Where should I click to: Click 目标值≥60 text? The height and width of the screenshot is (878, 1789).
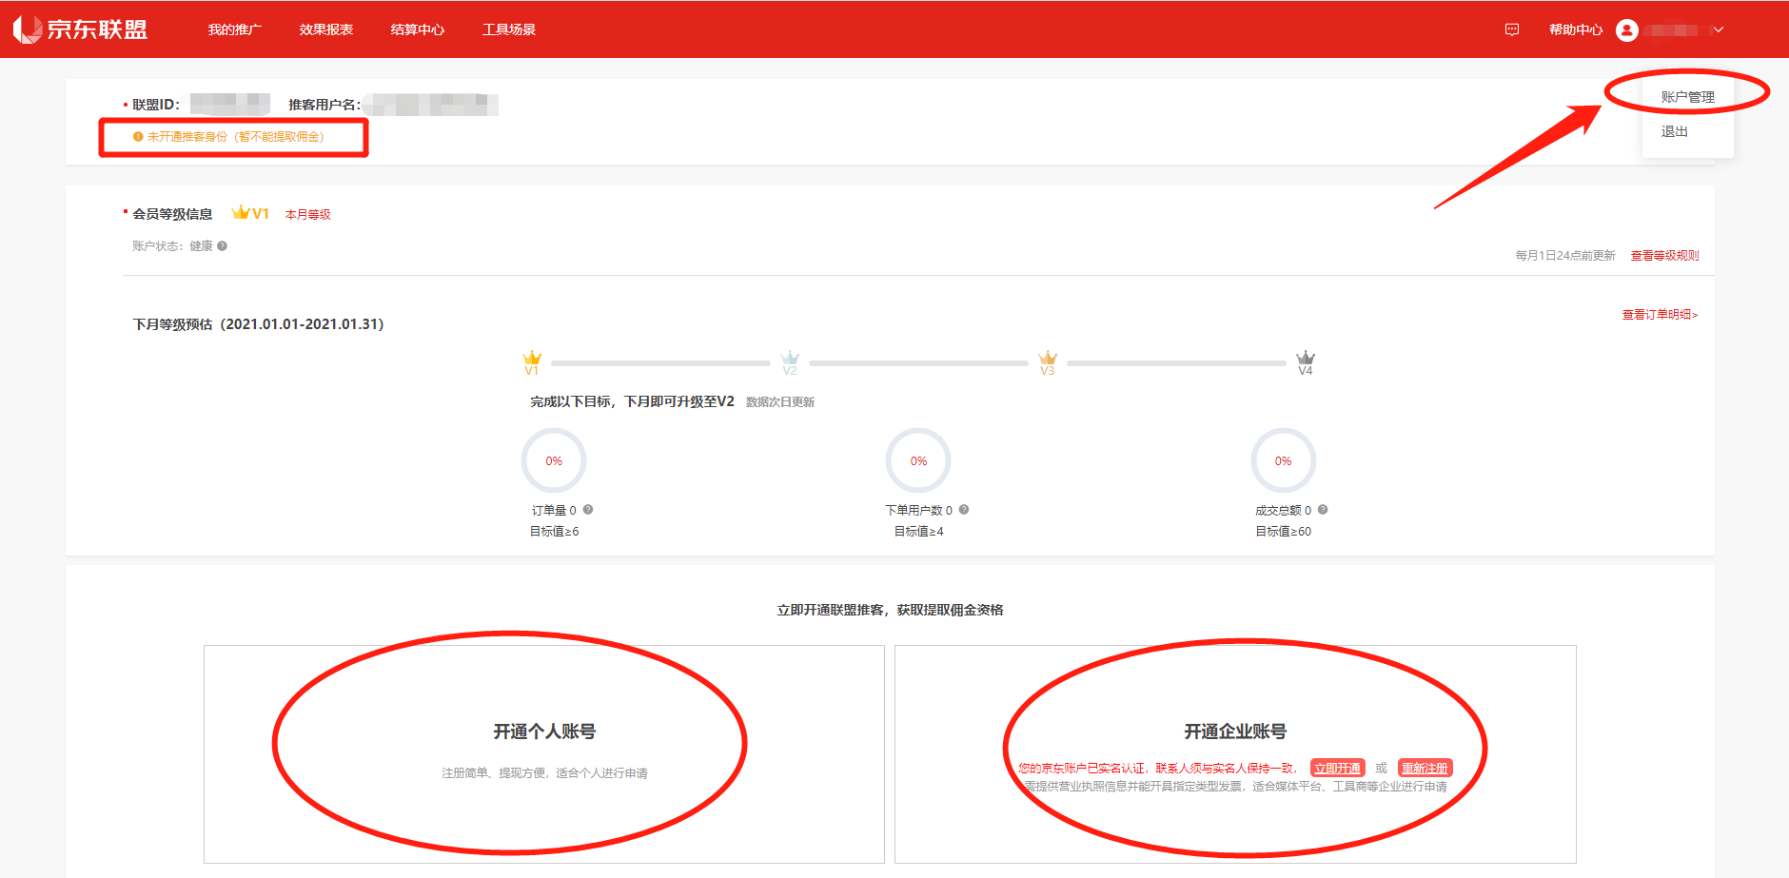tap(1283, 532)
